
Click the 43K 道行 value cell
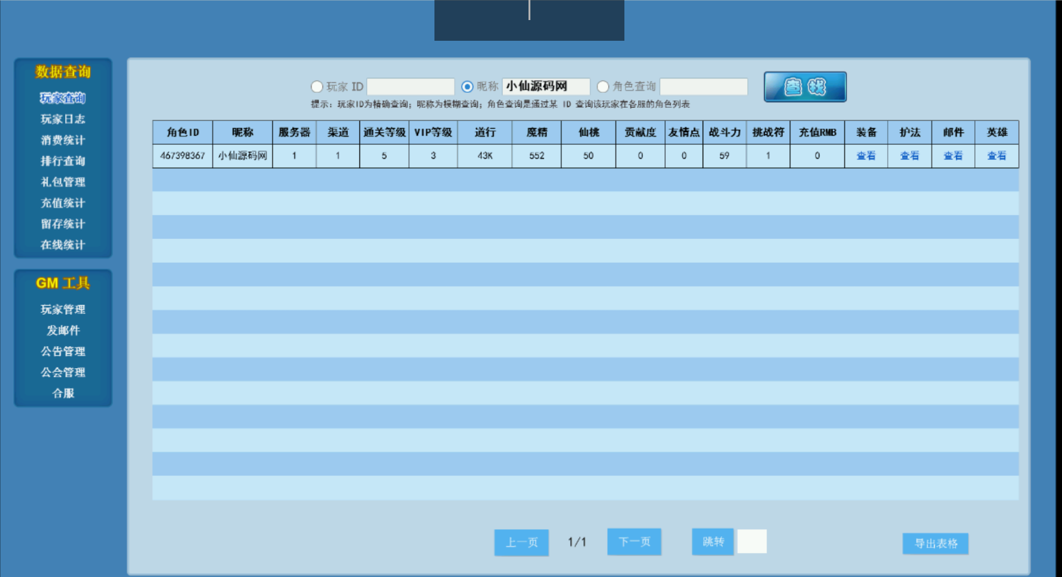[485, 156]
